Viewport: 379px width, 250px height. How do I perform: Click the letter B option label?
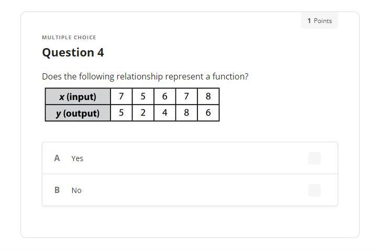pos(57,190)
